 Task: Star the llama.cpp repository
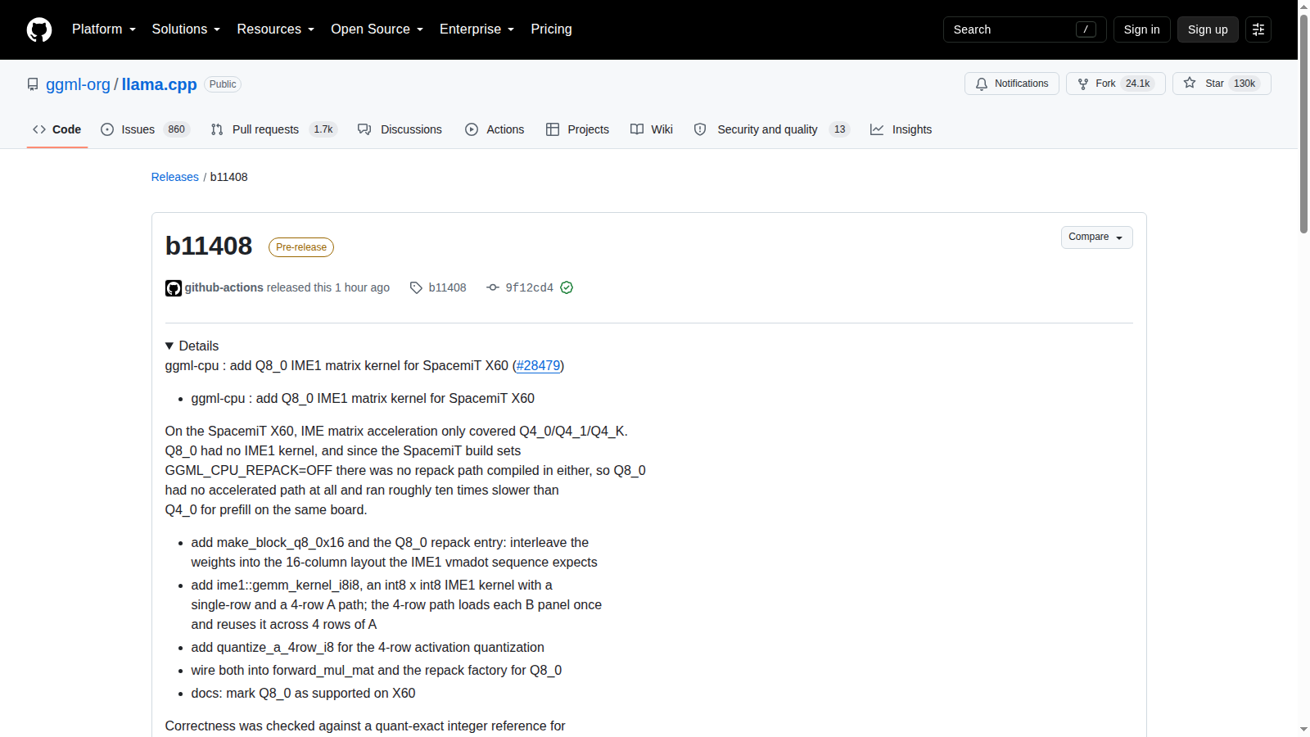point(1222,84)
